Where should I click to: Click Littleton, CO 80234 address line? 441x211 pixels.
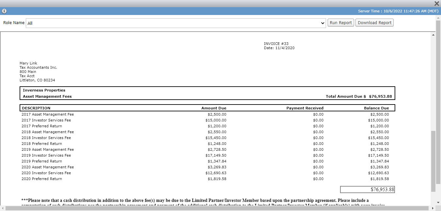pyautogui.click(x=37, y=80)
